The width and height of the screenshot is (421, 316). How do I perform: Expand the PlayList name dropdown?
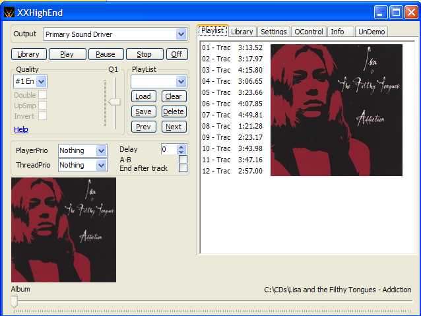pyautogui.click(x=181, y=81)
